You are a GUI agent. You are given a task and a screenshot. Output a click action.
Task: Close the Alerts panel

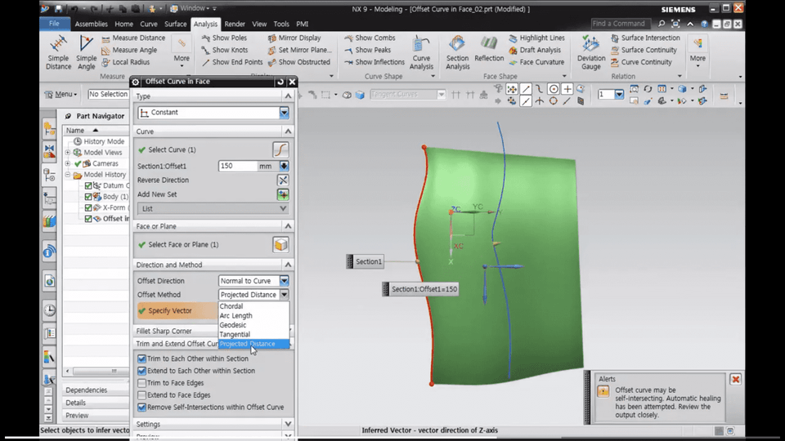pos(735,380)
